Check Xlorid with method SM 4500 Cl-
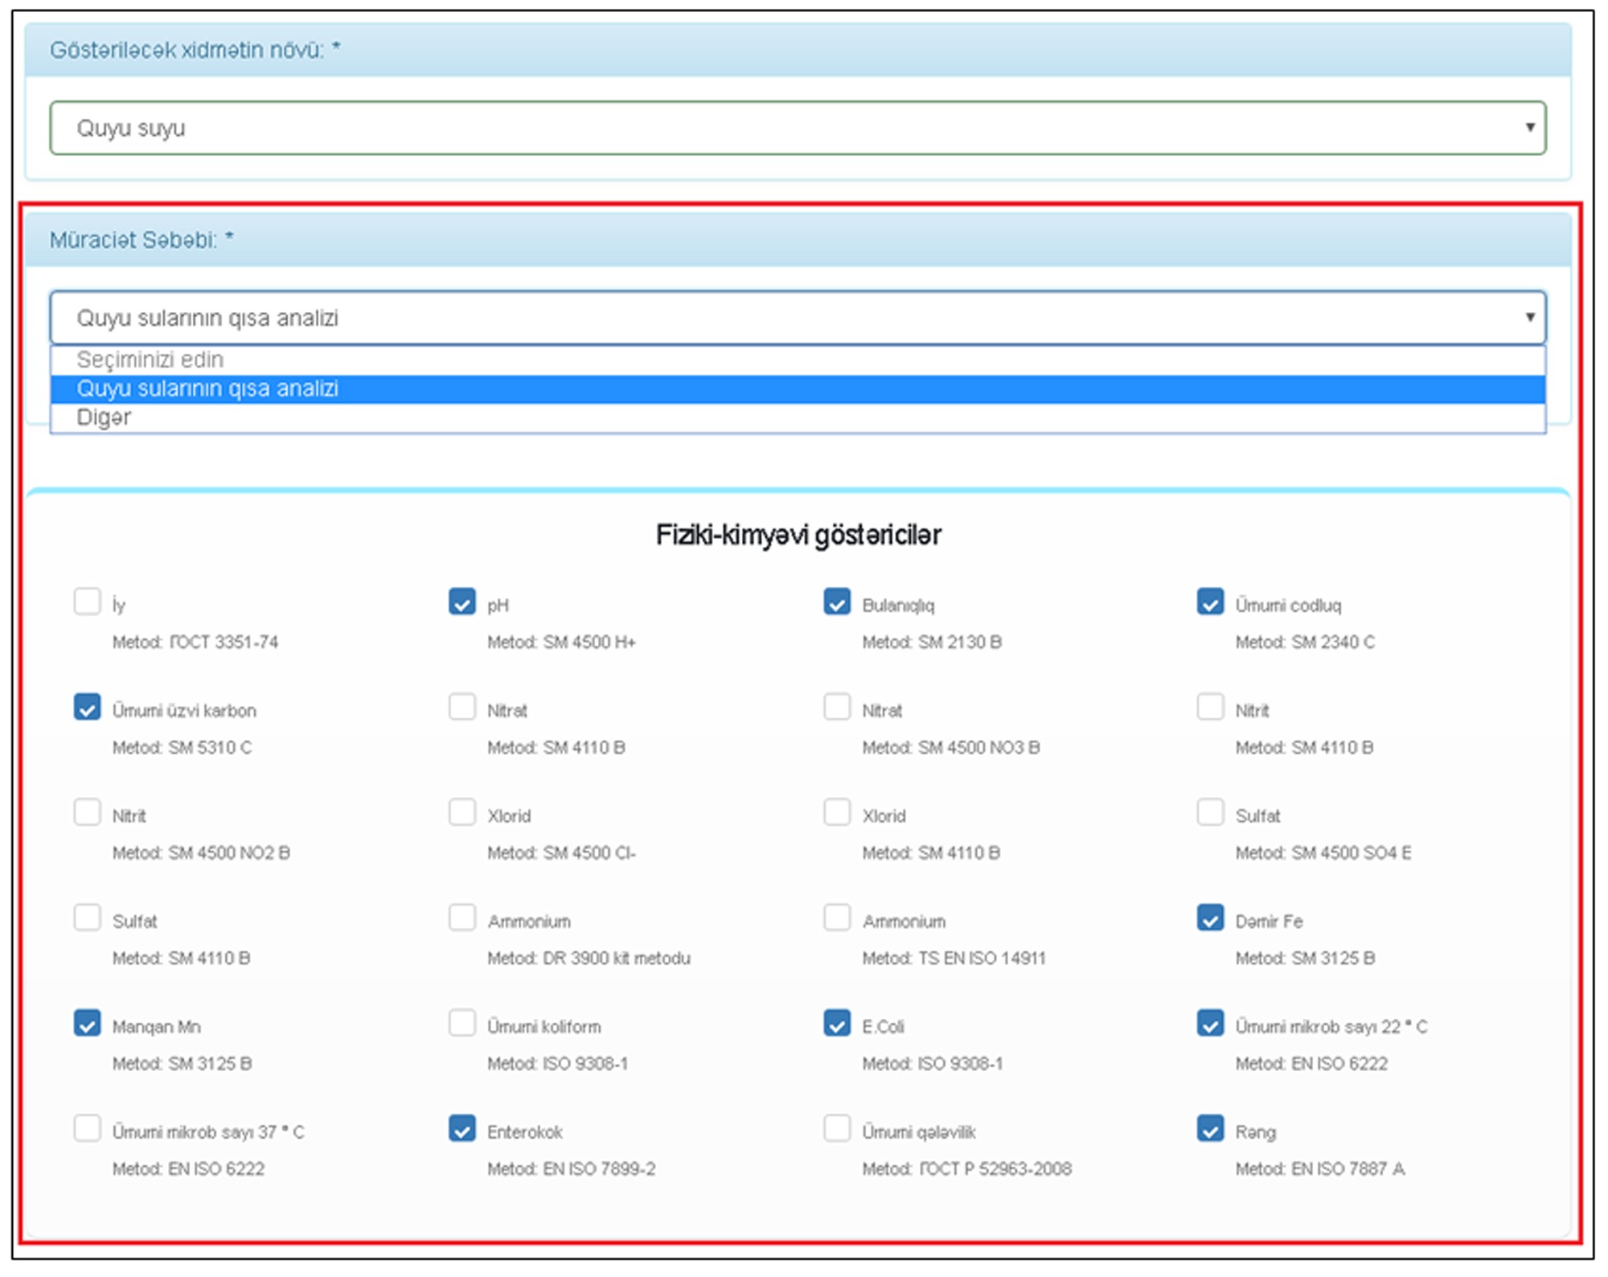 461,812
